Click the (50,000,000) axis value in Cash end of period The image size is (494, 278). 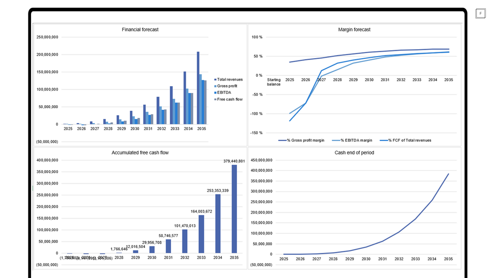(262, 265)
